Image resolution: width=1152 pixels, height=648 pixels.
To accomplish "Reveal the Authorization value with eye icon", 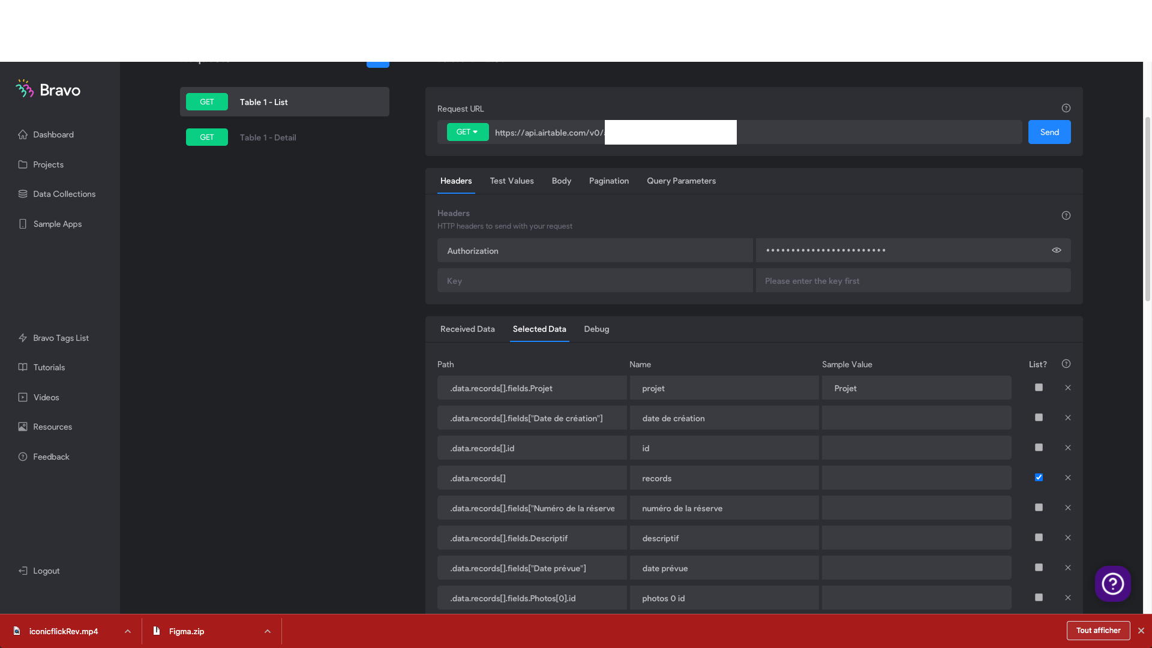I will (1056, 250).
